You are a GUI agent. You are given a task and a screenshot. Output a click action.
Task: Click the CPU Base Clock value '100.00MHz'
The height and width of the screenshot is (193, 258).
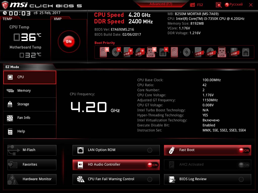(212, 80)
